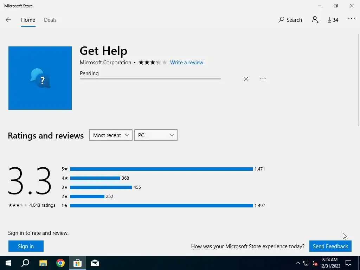Screen dimensions: 360x270
Task: Click the 4,043 ratings text
Action: coord(42,205)
